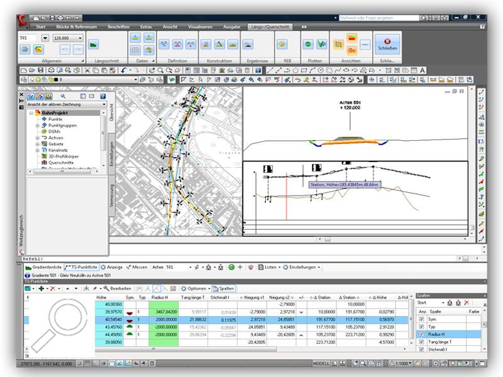Click the black layer color swatch
Screen dimensions: 503x377
[x=56, y=80]
